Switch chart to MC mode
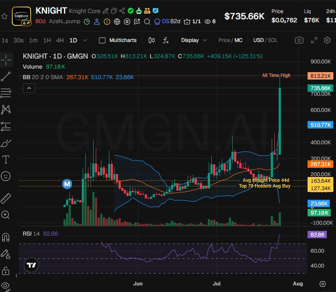 (238, 40)
